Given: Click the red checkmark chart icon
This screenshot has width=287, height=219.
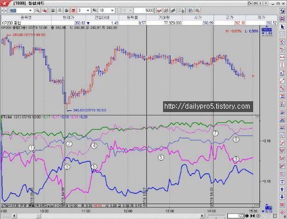Looking at the screenshot, I should coord(159,10).
